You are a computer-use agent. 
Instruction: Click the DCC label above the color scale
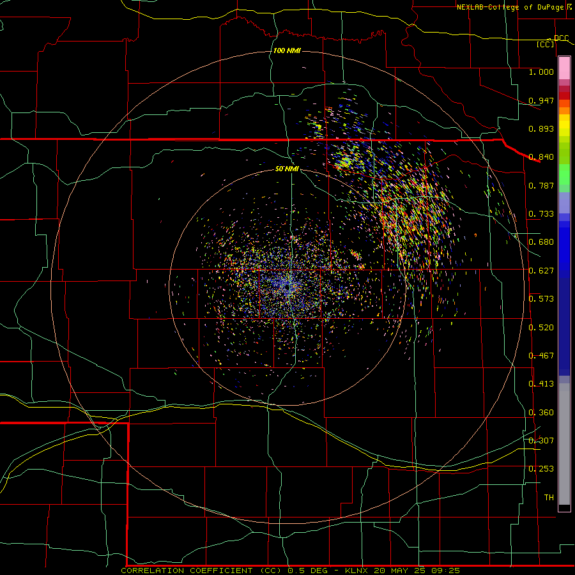coord(562,38)
